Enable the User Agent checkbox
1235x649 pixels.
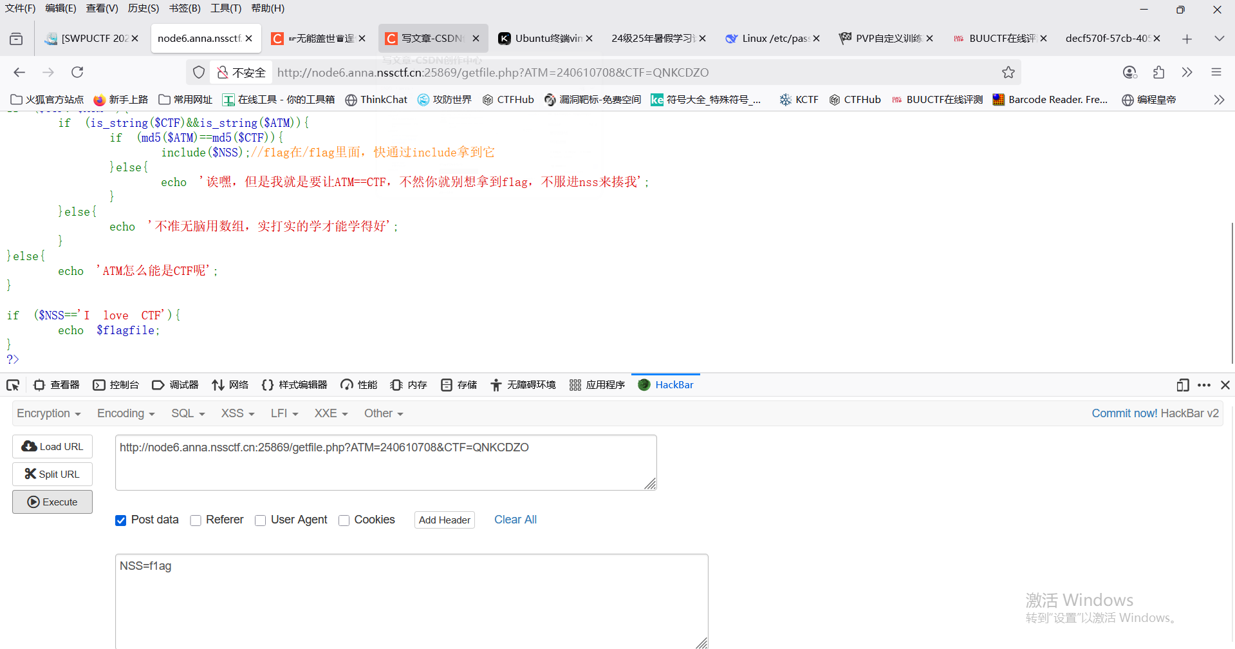[260, 520]
